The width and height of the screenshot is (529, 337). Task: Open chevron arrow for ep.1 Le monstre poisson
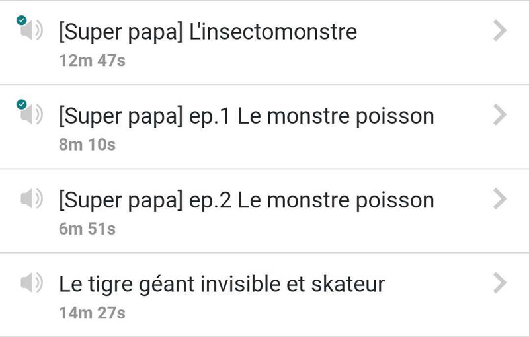(500, 114)
